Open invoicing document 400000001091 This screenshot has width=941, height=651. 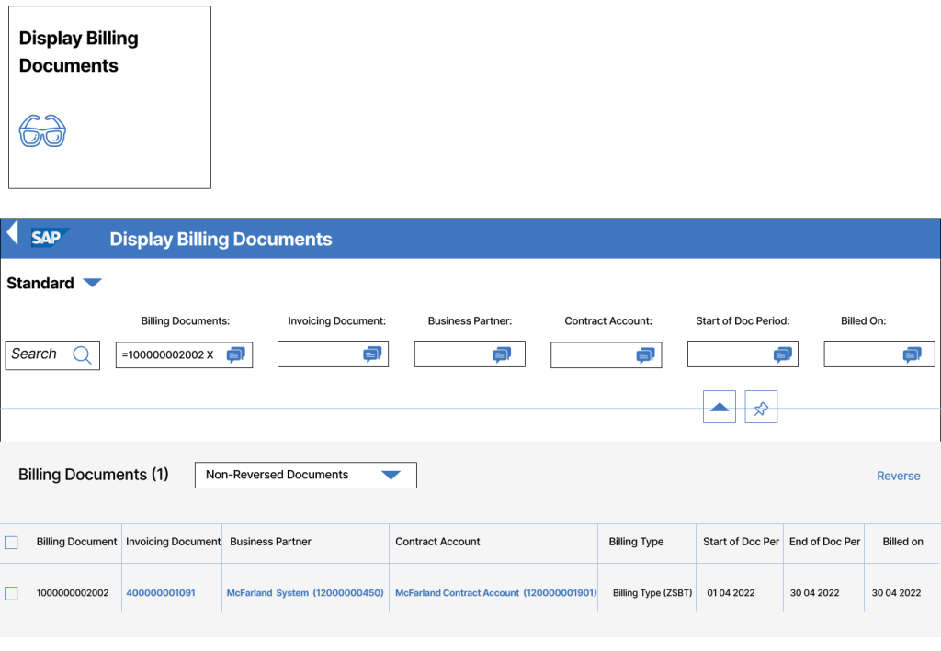point(159,592)
